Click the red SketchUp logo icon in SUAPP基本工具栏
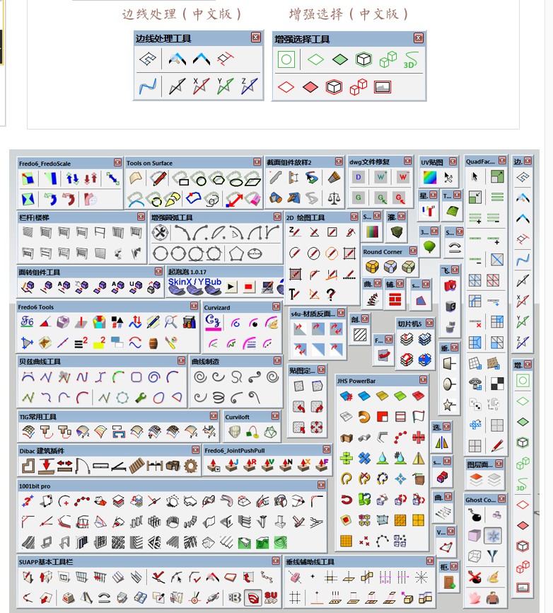The height and width of the screenshot is (613, 553). pos(253,597)
